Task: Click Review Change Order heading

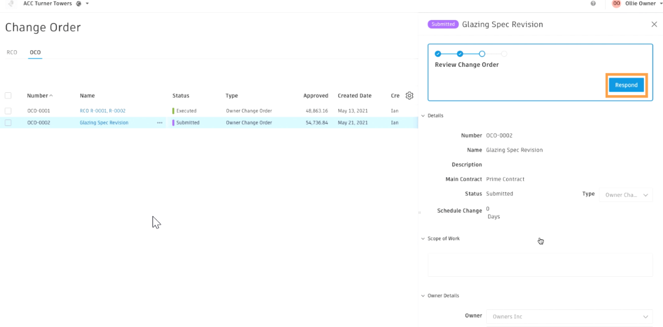Action: click(466, 65)
